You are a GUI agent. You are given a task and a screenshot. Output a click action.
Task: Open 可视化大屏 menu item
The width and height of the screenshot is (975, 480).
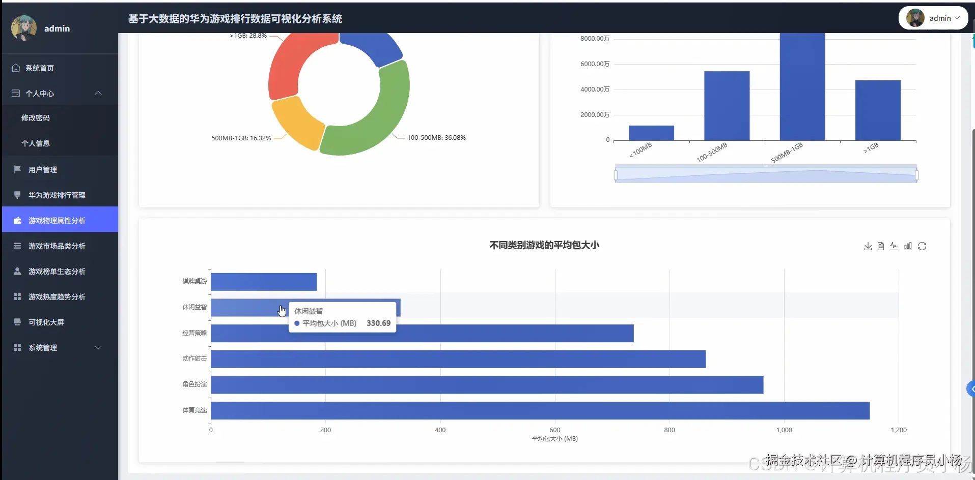pyautogui.click(x=60, y=322)
